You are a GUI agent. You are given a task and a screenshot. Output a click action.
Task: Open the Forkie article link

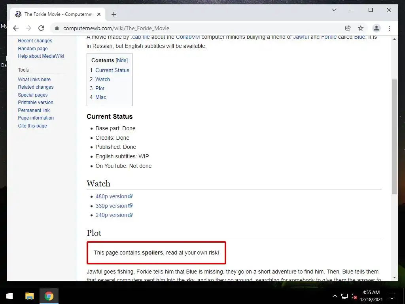pyautogui.click(x=329, y=37)
